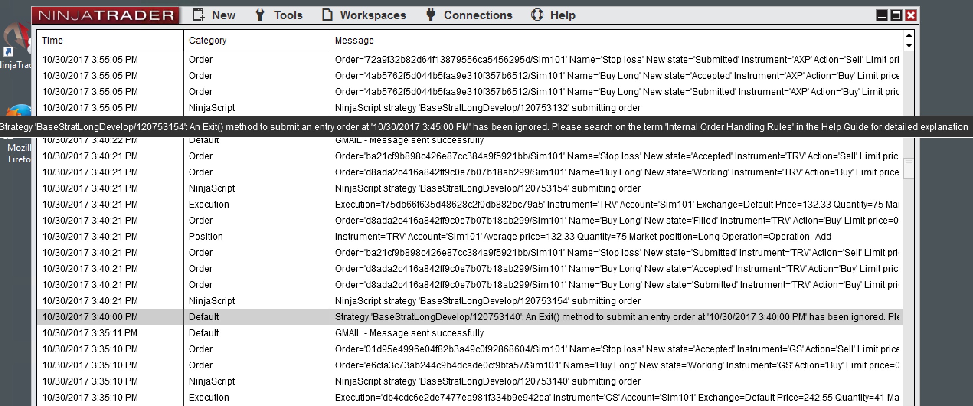Screen dimensions: 973x406
Task: Open the Help menu
Action: click(553, 15)
